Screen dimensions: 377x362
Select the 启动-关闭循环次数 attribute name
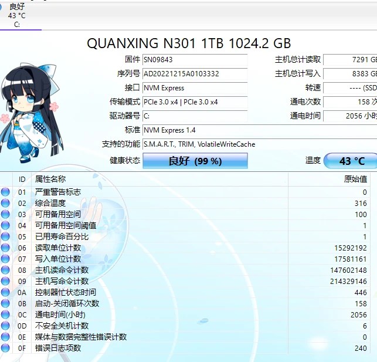pyautogui.click(x=67, y=303)
